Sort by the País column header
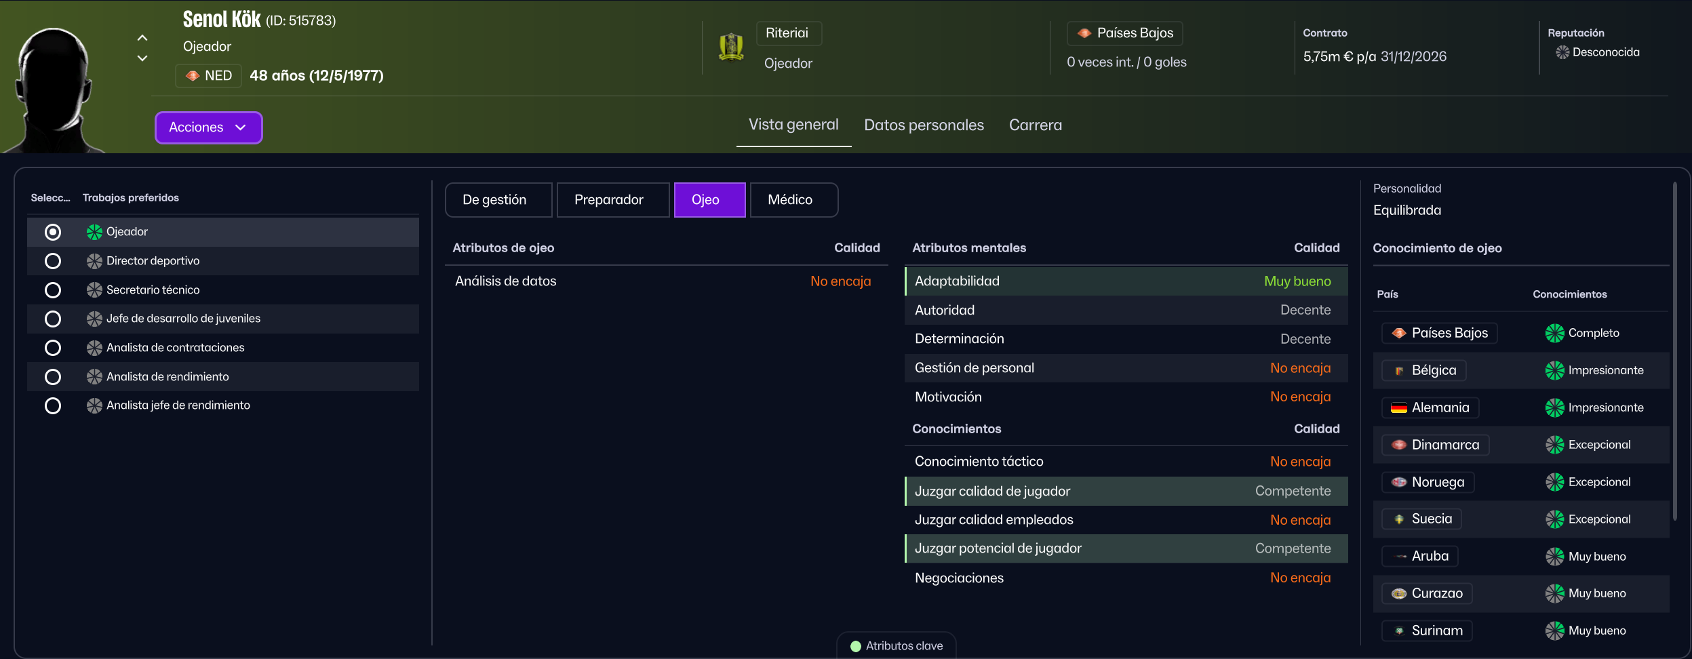 [x=1388, y=294]
